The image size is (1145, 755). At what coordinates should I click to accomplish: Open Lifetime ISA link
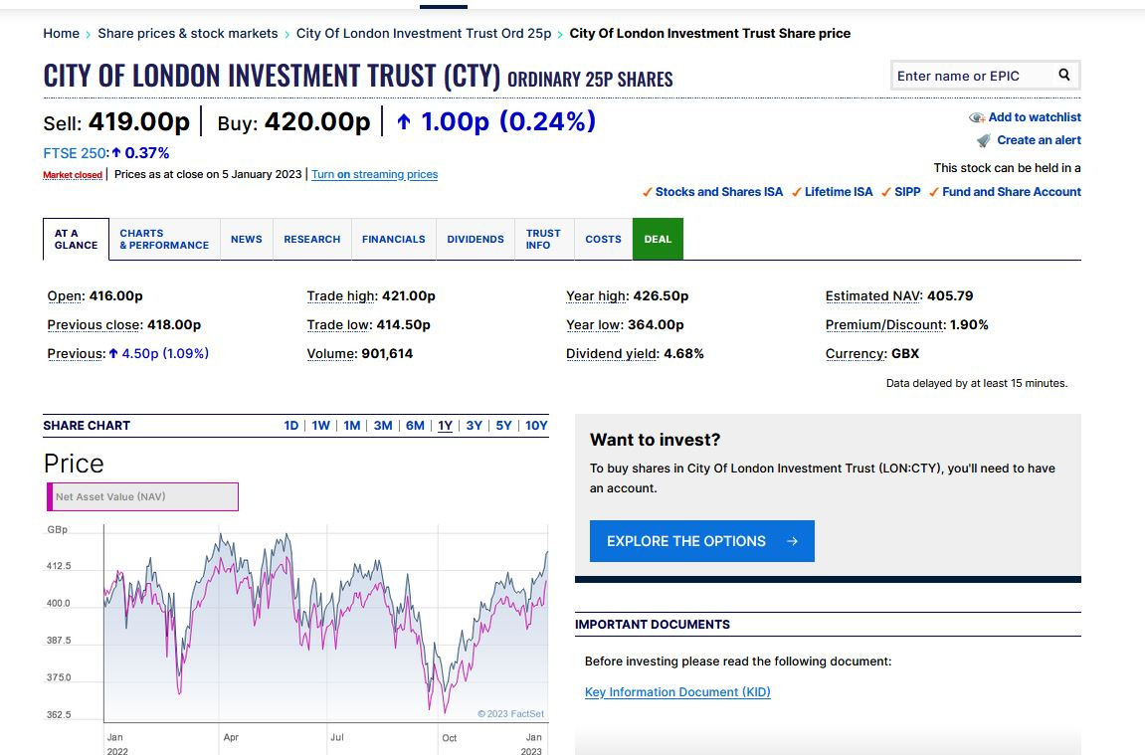click(839, 192)
